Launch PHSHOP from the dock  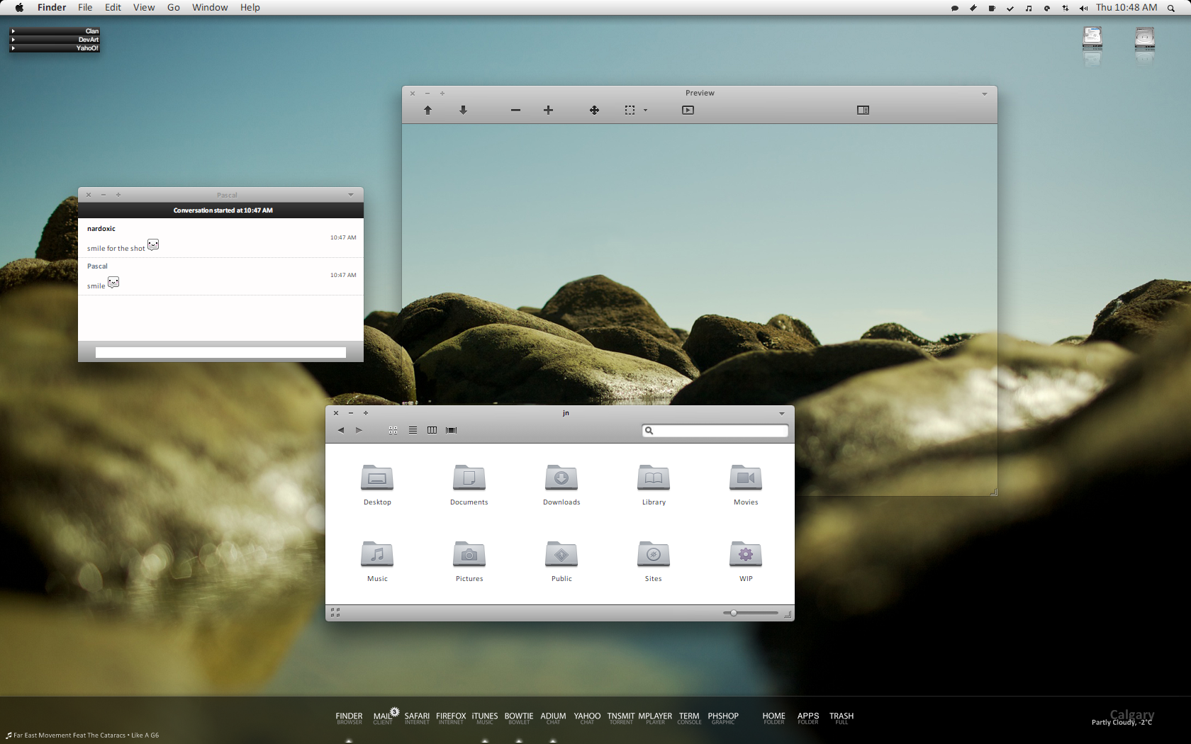tap(723, 718)
